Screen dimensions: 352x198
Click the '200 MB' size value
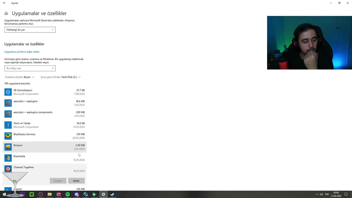coord(80,112)
